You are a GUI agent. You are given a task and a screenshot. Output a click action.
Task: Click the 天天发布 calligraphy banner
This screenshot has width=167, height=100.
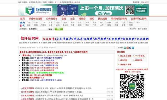coord(95,39)
